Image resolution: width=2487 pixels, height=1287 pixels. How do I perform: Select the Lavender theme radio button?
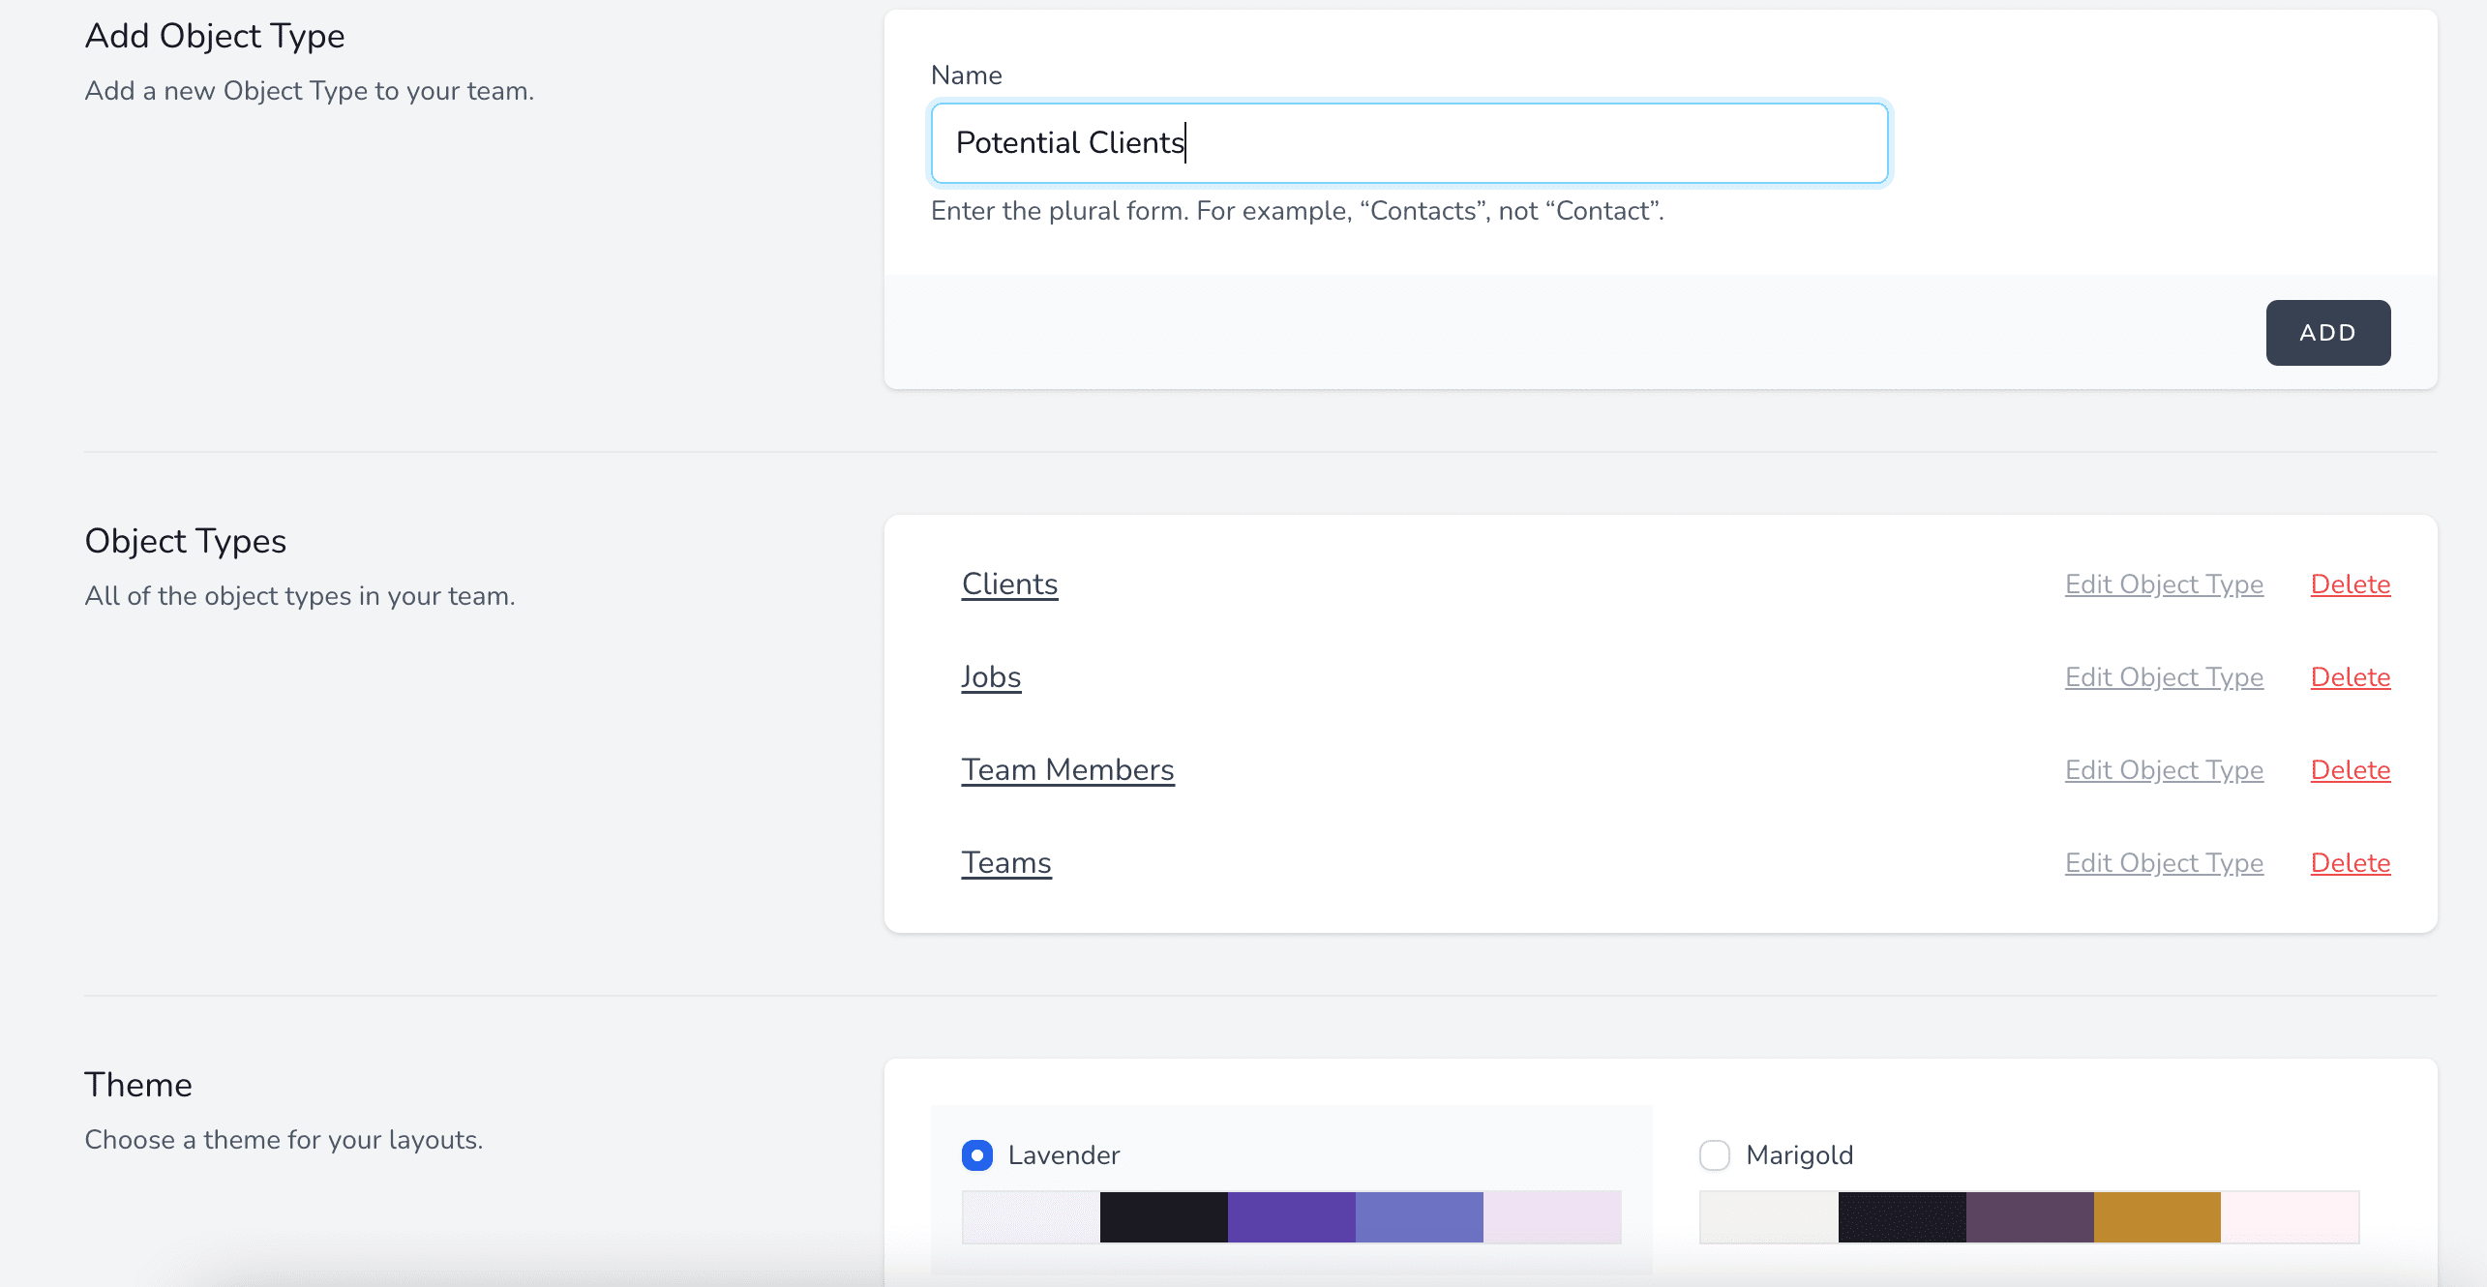[977, 1155]
